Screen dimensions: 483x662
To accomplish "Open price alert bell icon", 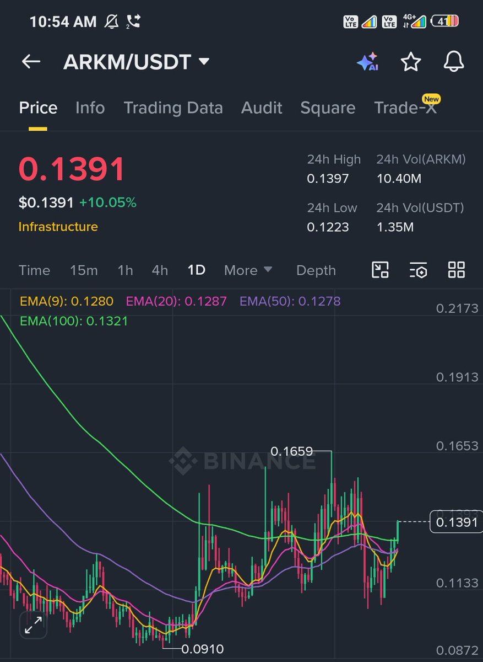I will pyautogui.click(x=454, y=62).
